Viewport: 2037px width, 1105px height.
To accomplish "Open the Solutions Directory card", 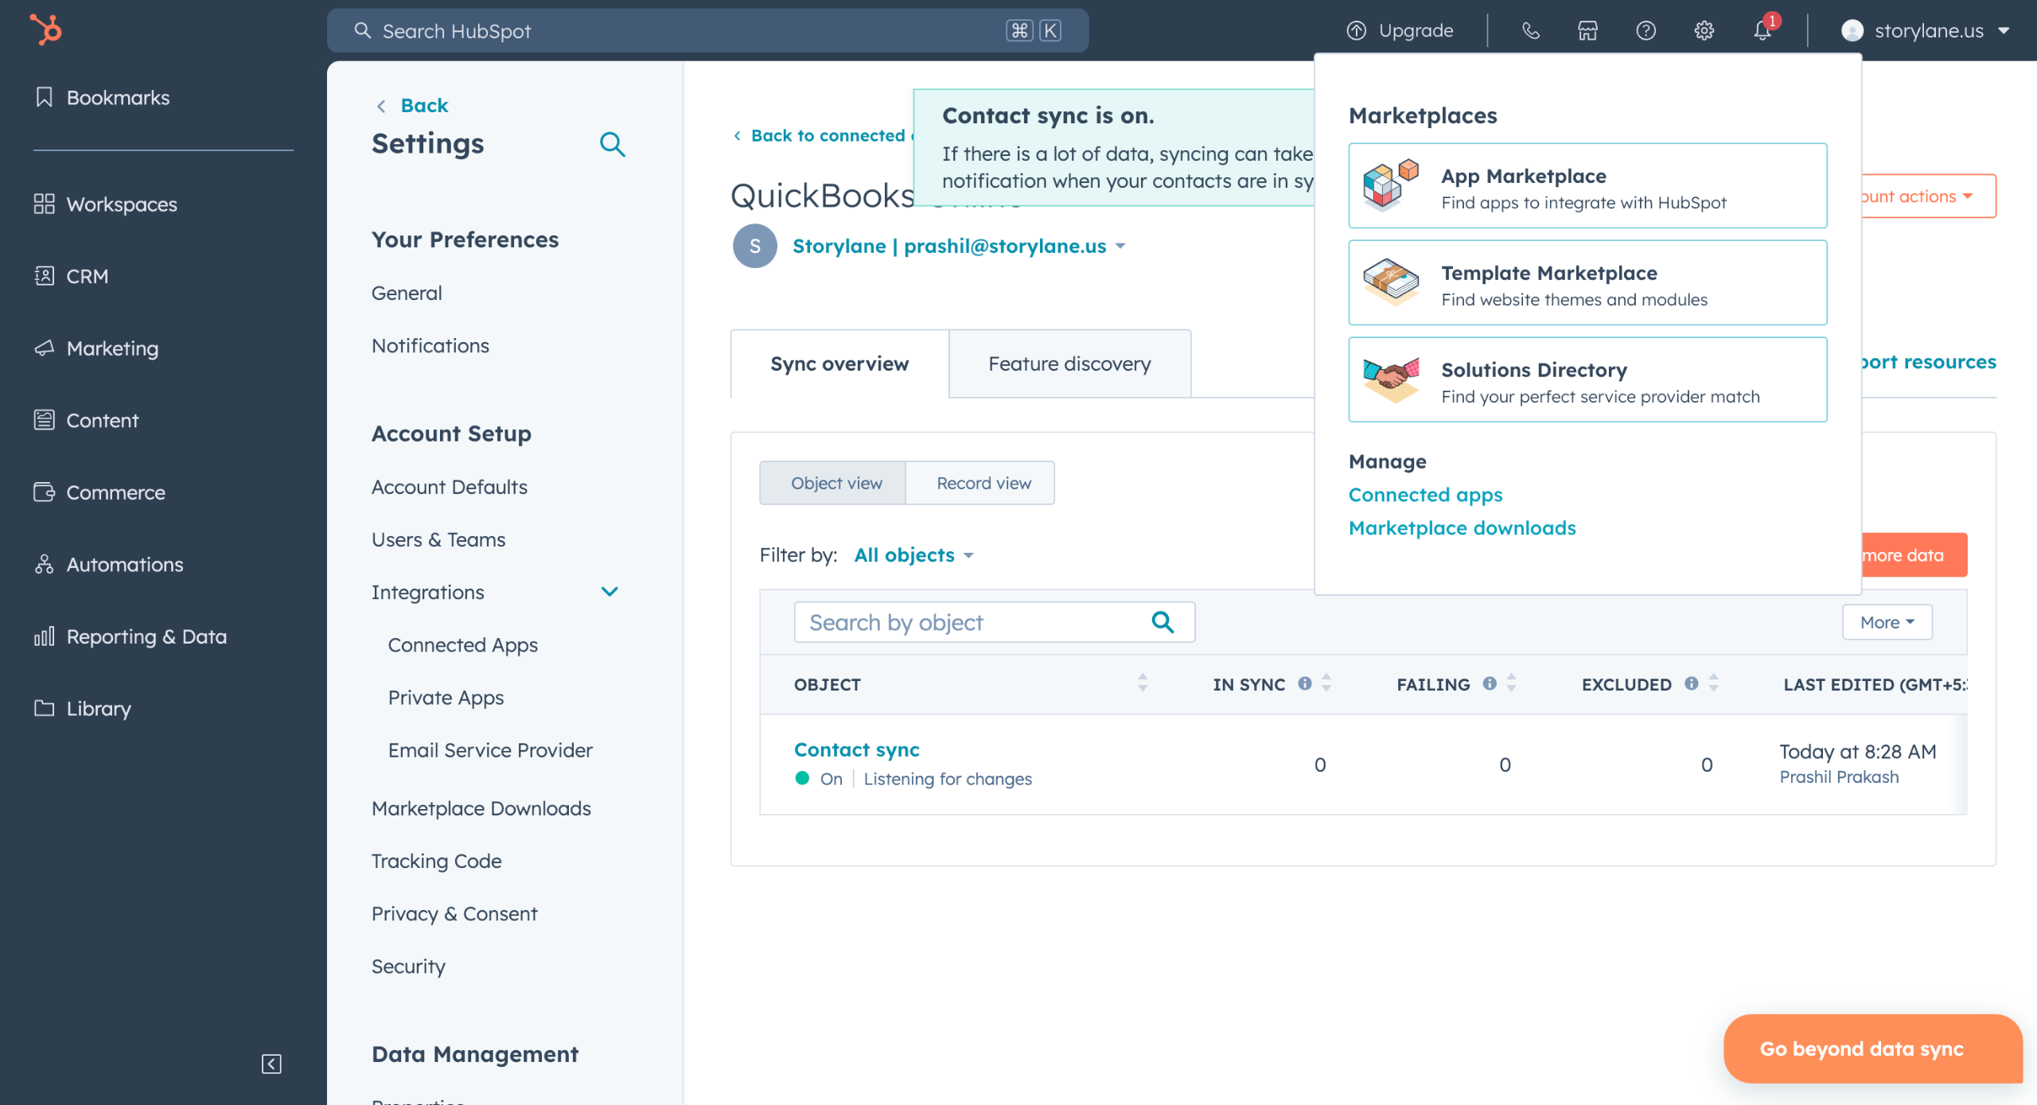I will coord(1587,379).
